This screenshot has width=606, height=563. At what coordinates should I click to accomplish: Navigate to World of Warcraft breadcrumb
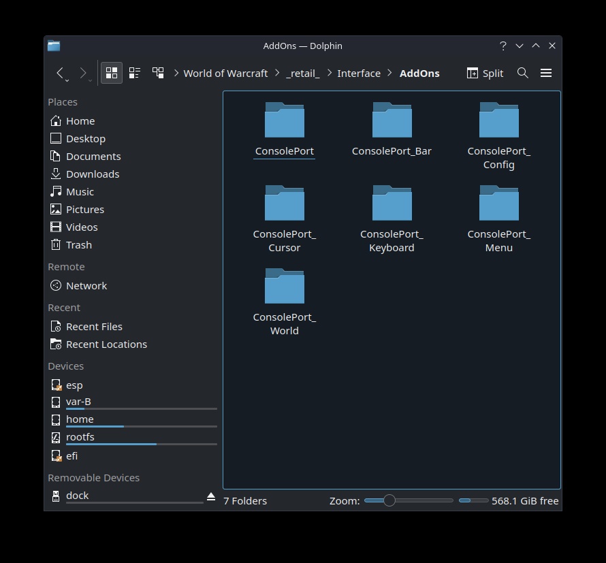(x=225, y=74)
